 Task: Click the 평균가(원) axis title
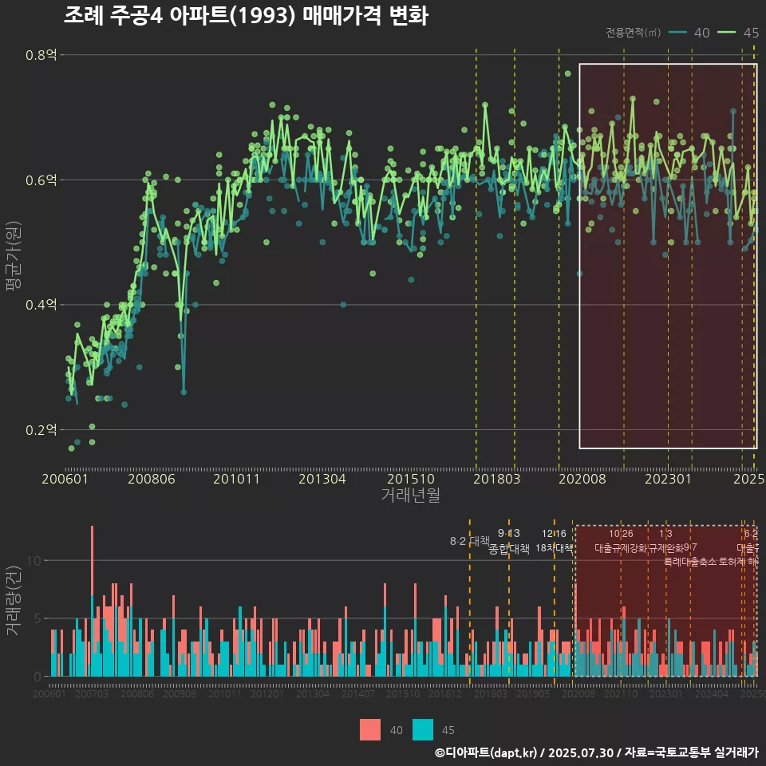[x=13, y=256]
